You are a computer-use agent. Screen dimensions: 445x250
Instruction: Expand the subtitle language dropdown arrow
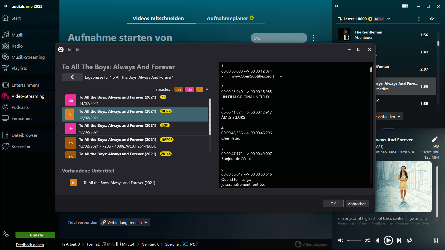207,89
